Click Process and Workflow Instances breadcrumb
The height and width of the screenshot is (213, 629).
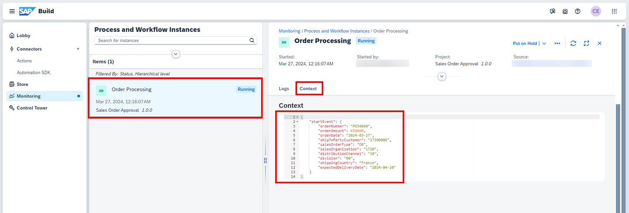(337, 31)
